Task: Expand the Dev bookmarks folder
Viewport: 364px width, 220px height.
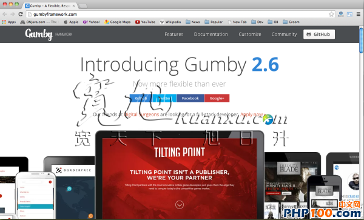Action: click(257, 22)
